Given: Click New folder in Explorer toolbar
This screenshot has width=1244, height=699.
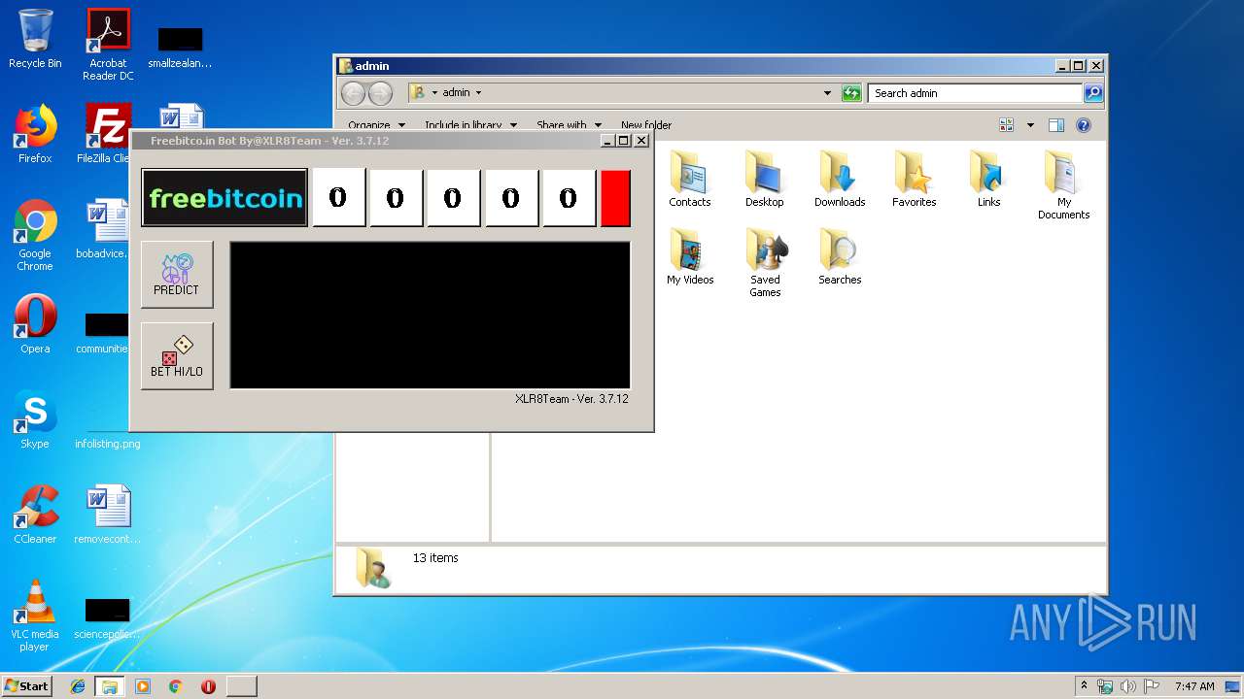Looking at the screenshot, I should click(646, 125).
